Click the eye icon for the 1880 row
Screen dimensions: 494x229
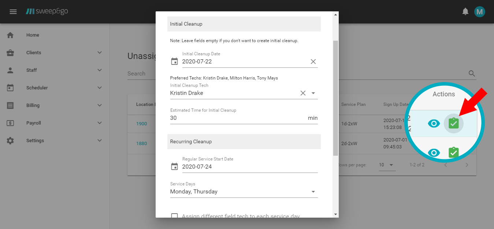coord(434,153)
